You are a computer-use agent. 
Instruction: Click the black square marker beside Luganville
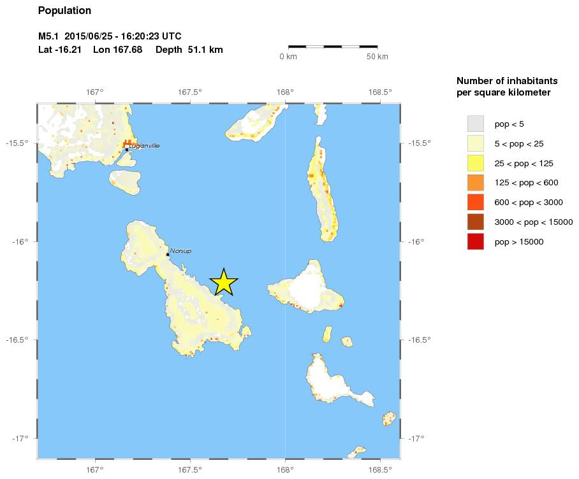[127, 150]
